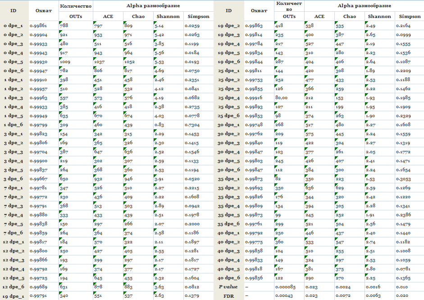
Task: Select the P value row label
Action: pyautogui.click(x=228, y=287)
